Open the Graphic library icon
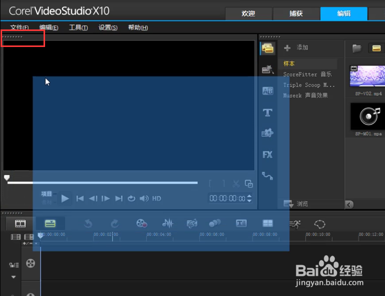 (267, 133)
